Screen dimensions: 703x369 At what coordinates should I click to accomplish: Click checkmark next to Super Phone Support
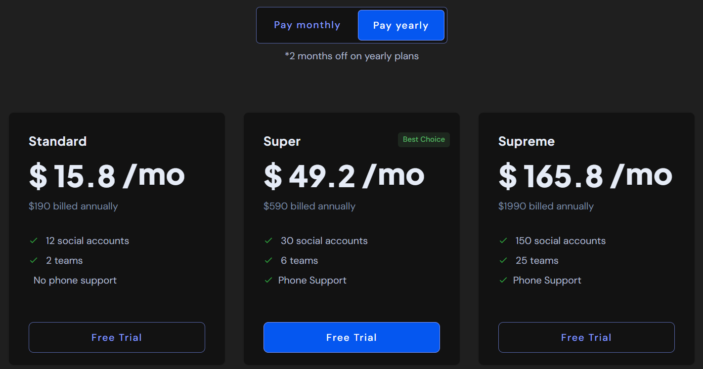coord(268,280)
